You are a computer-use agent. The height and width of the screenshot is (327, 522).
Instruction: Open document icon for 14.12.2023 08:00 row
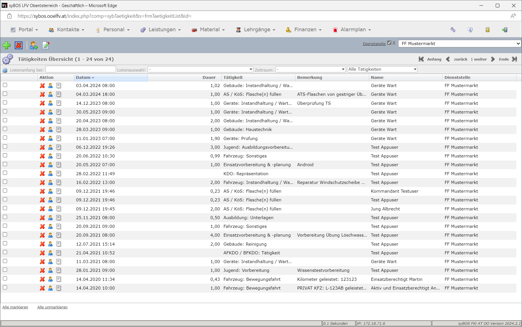click(59, 103)
